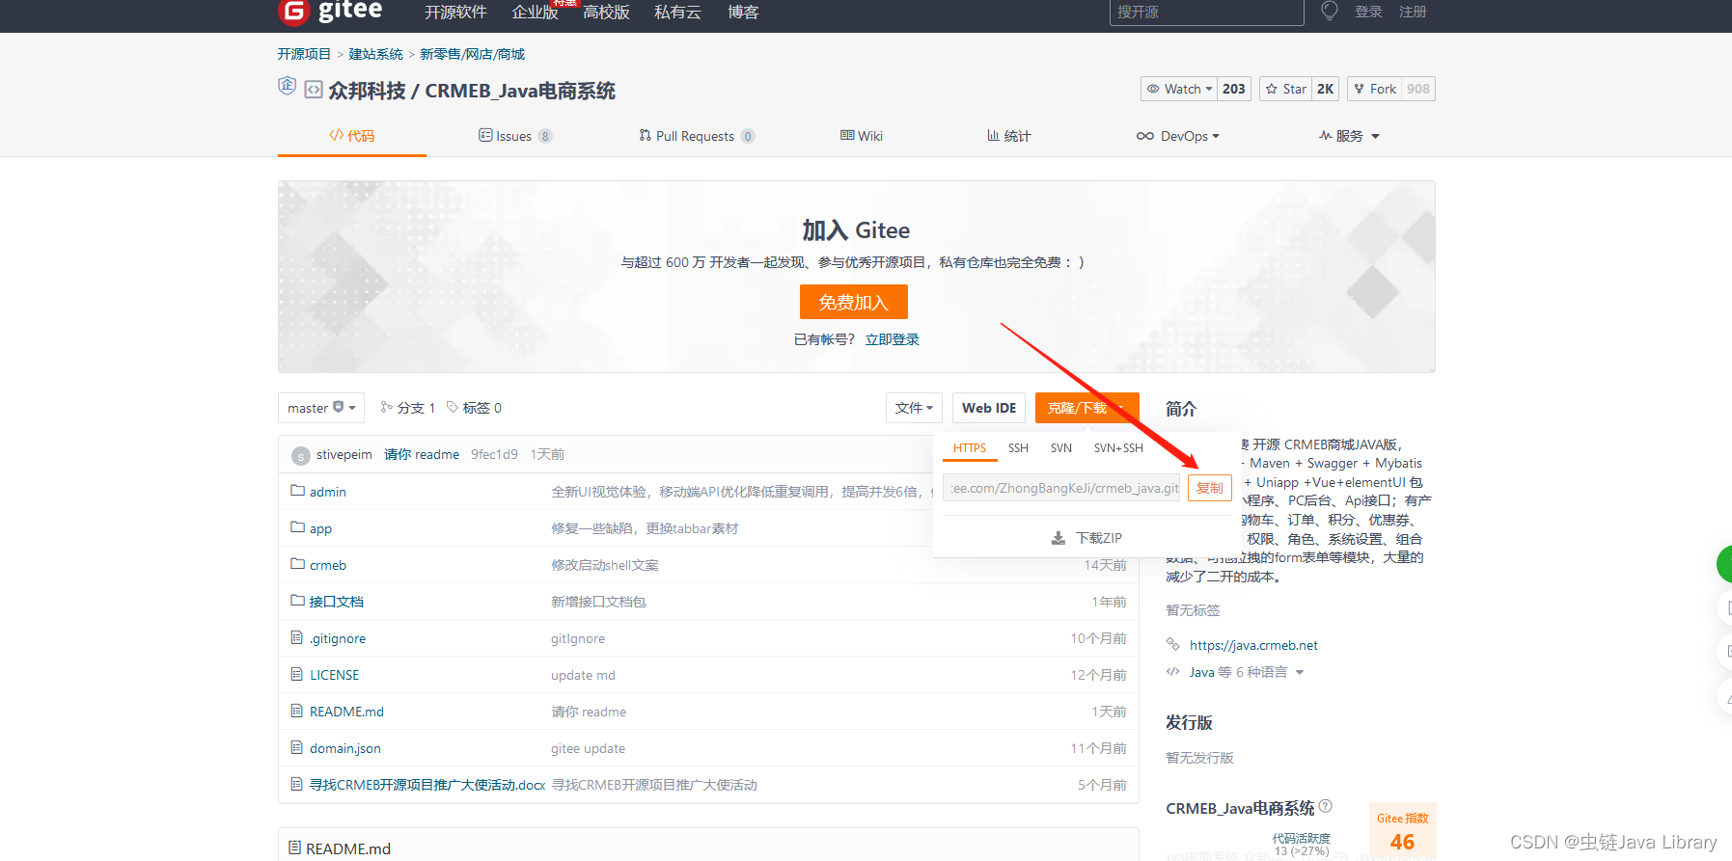Open the Issues tab
This screenshot has width=1732, height=861.
coord(515,136)
